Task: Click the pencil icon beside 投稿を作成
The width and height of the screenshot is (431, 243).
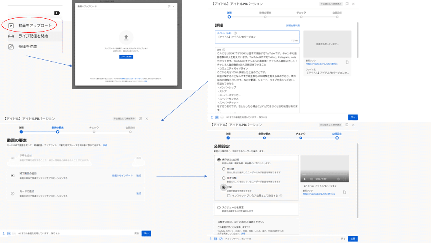Action: click(x=11, y=47)
